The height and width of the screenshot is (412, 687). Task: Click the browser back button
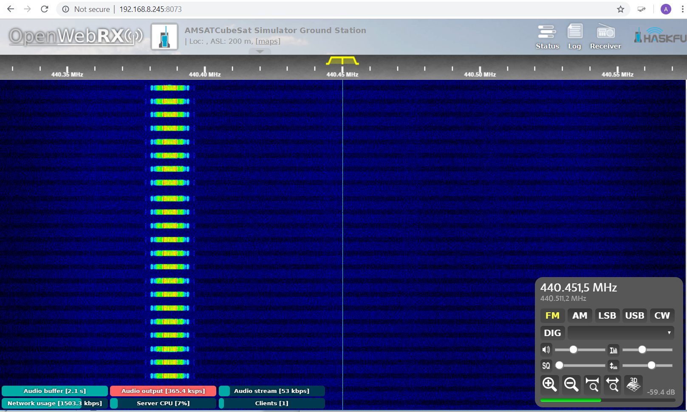pyautogui.click(x=11, y=9)
